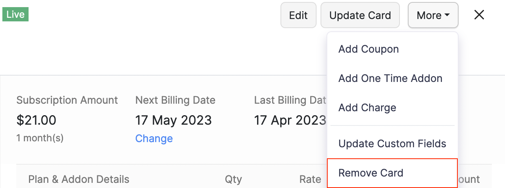505x188 pixels.
Task: Click the 1 month(s) interval text
Action: 40,138
